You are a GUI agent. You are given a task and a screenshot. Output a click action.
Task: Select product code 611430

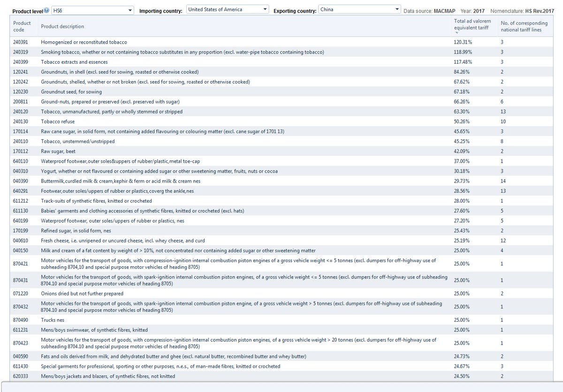21,366
